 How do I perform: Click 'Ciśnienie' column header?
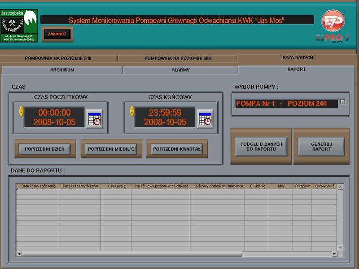point(257,186)
